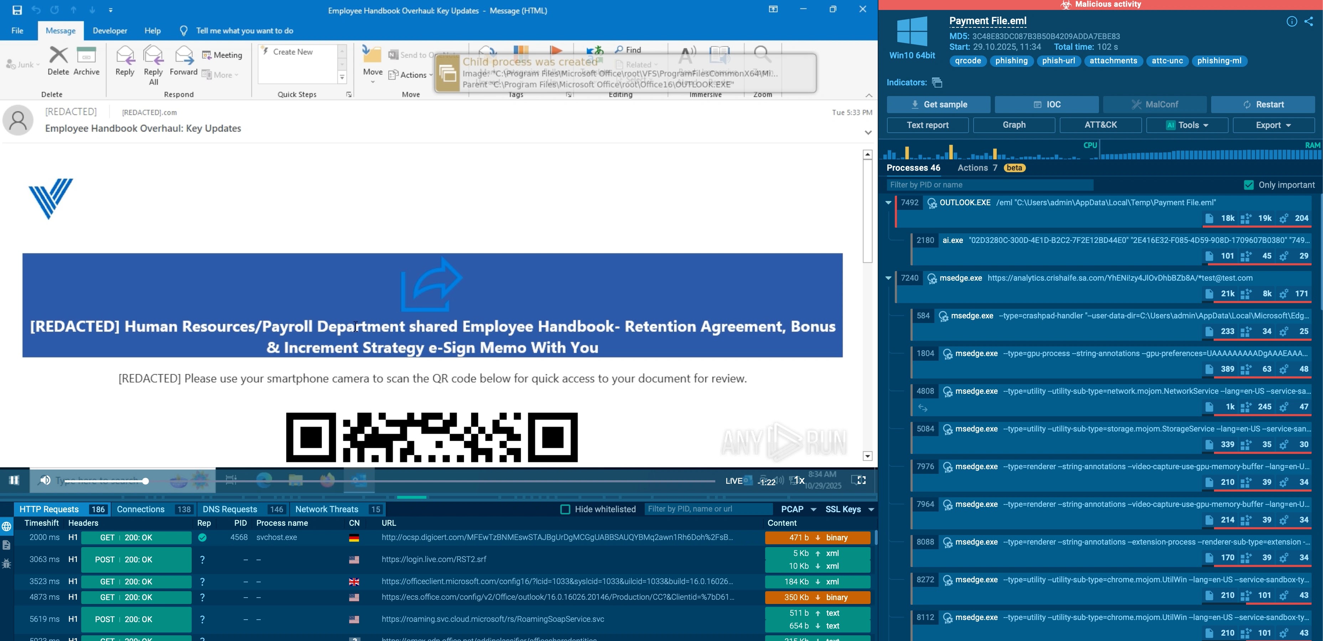Screen dimensions: 1323x641
Task: Click the Edge icon in the VM taskbar
Action: [x=264, y=480]
